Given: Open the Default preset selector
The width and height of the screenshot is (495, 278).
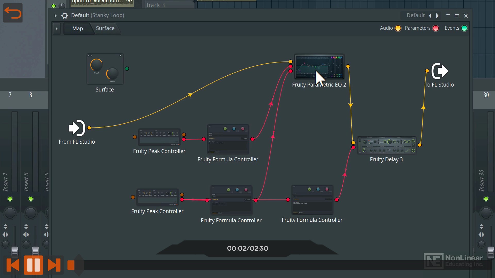Looking at the screenshot, I should [415, 15].
